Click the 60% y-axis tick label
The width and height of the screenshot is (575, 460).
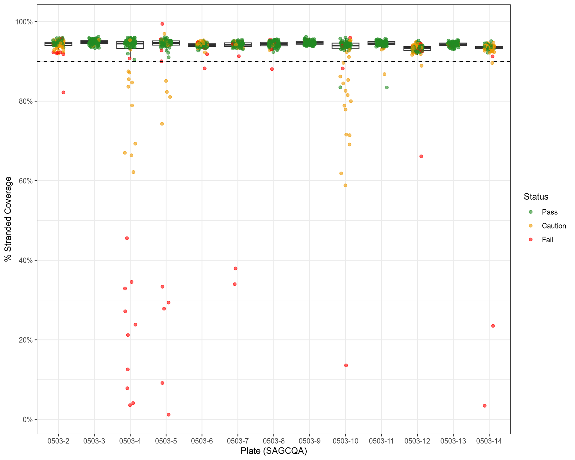[x=26, y=181]
